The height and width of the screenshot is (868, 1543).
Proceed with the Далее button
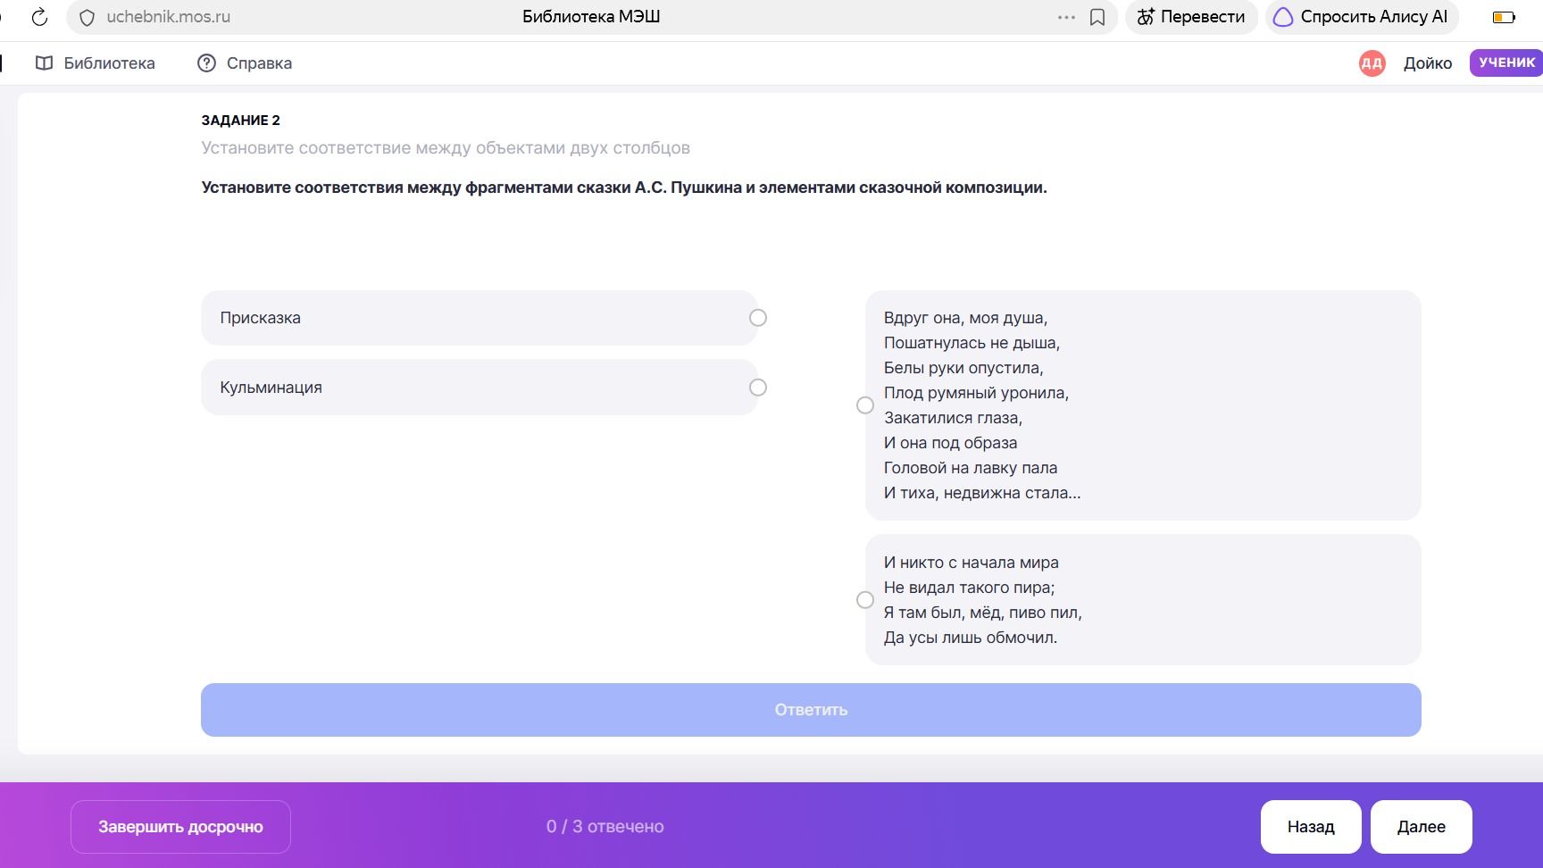[1421, 827]
